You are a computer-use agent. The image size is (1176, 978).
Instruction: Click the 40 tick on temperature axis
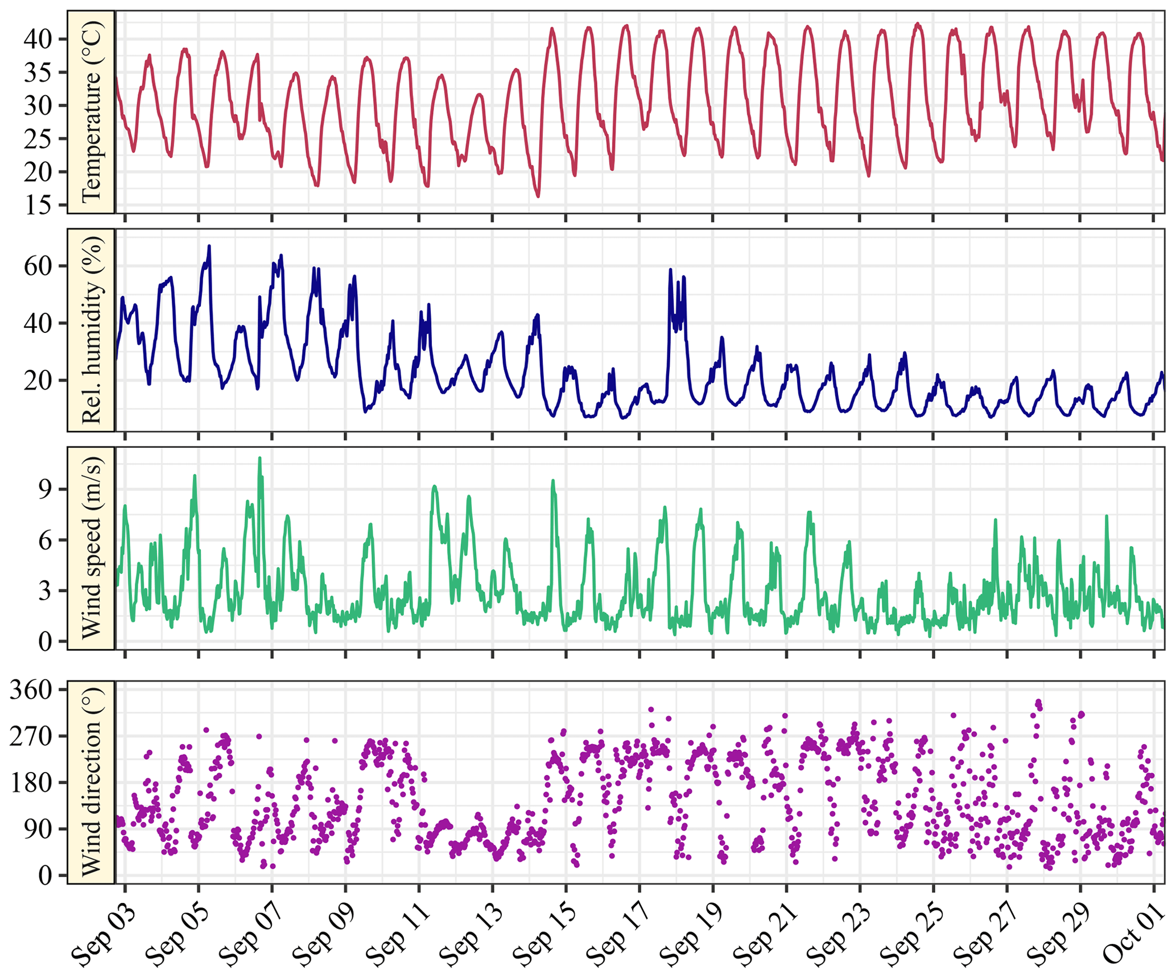click(x=39, y=39)
